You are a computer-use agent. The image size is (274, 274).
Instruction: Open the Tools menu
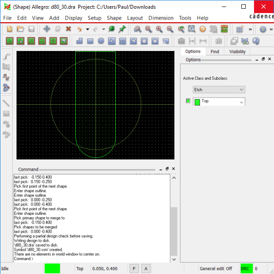tap(185, 18)
